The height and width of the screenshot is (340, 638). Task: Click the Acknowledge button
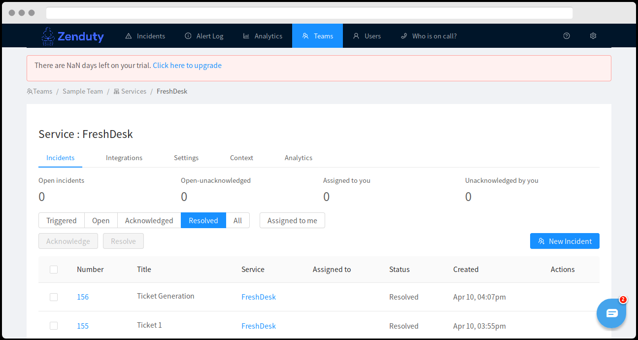[68, 241]
